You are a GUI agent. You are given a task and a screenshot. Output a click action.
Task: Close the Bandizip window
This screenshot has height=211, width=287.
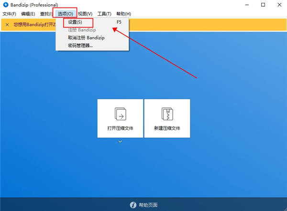(279, 5)
